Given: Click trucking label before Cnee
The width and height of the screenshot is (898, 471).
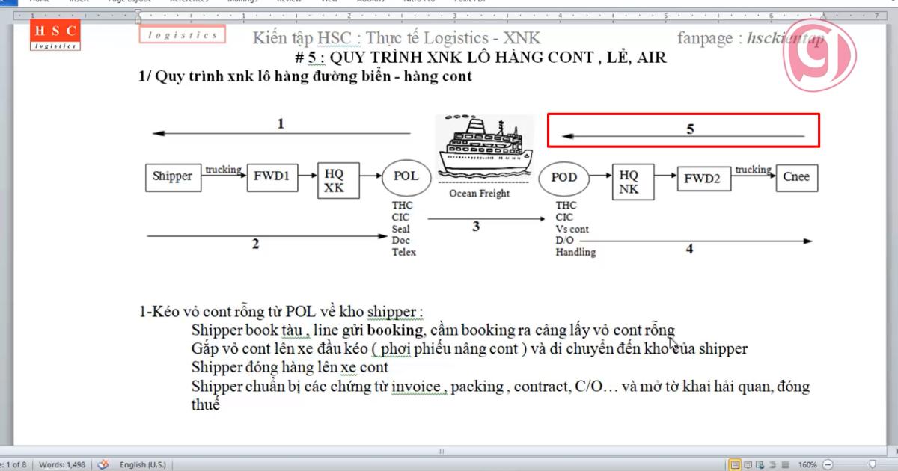Looking at the screenshot, I should point(753,170).
